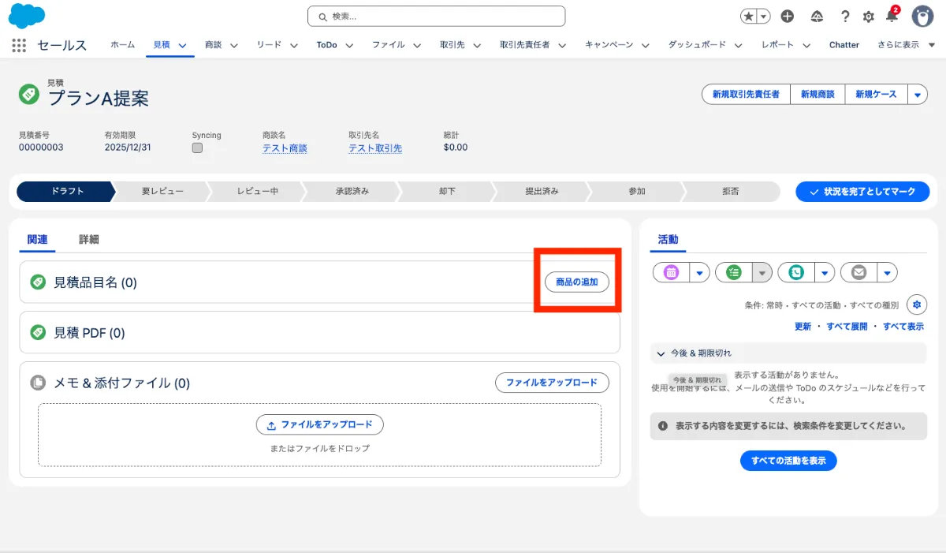Click the 新規商談 button
Viewport: 946px width, 553px height.
coord(818,94)
